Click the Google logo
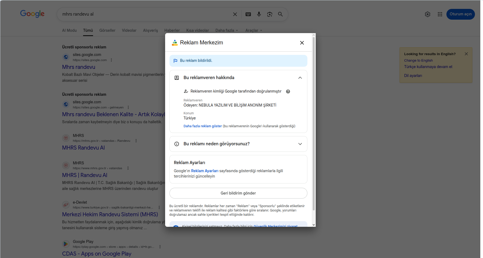This screenshot has height=258, width=483. (x=32, y=14)
